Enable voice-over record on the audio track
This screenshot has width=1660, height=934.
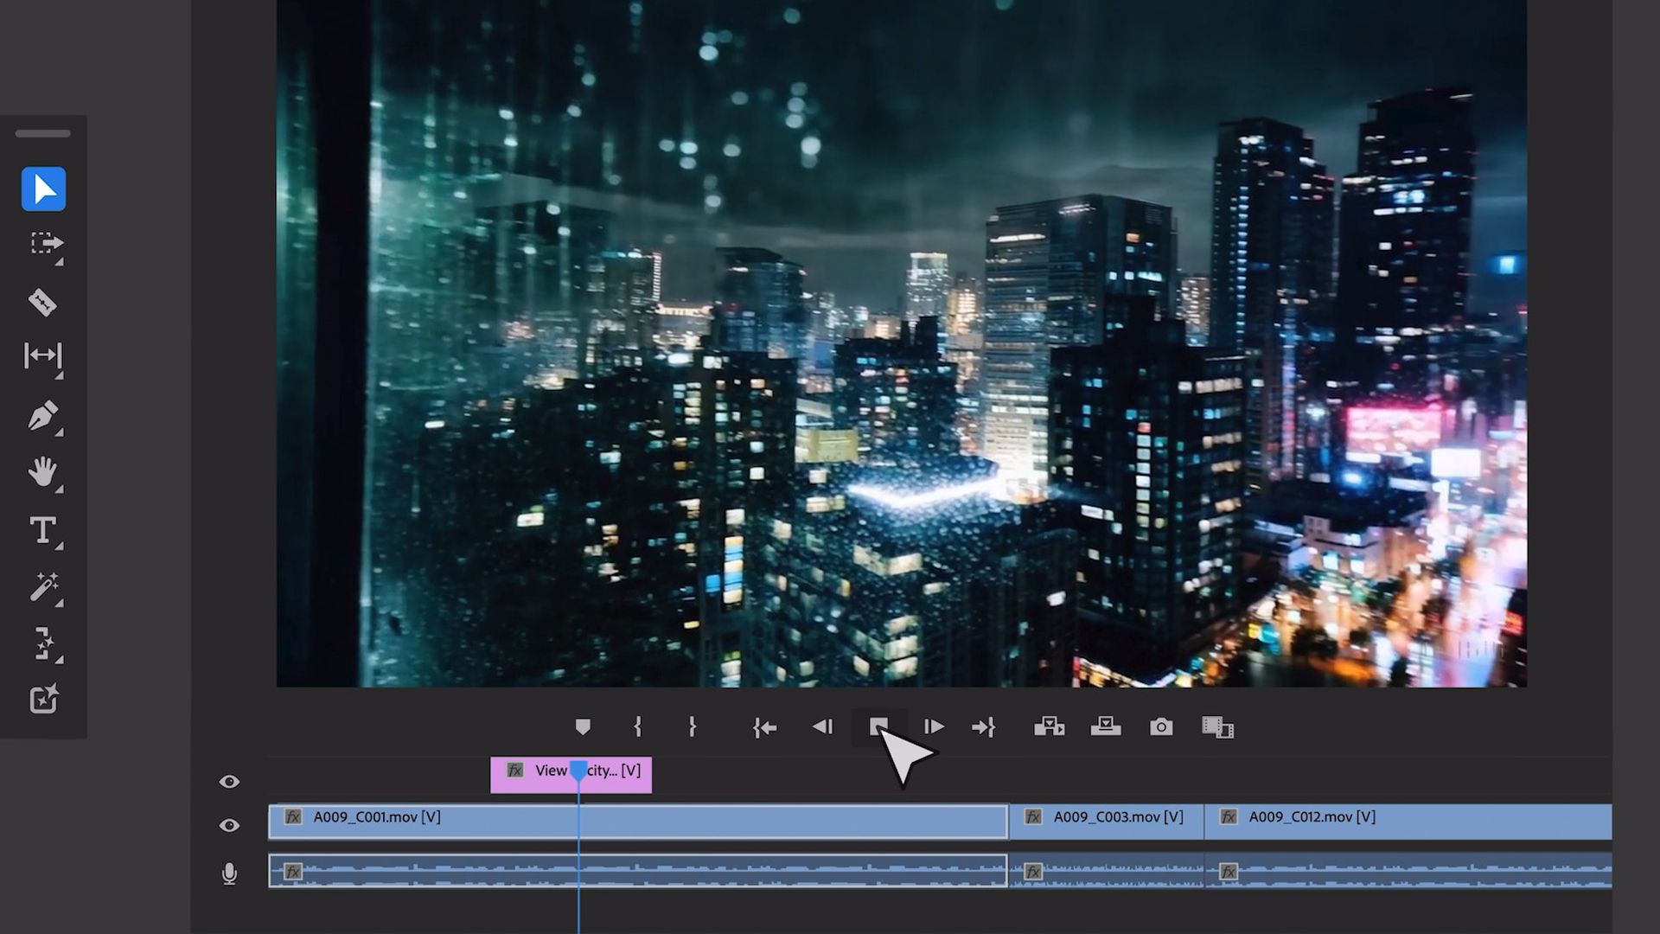point(229,873)
